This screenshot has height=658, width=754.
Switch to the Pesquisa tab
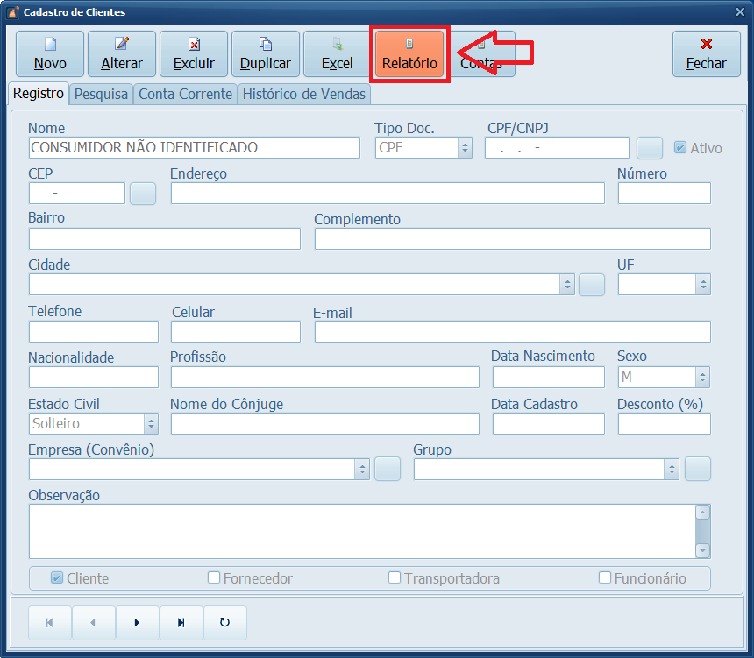click(x=101, y=94)
